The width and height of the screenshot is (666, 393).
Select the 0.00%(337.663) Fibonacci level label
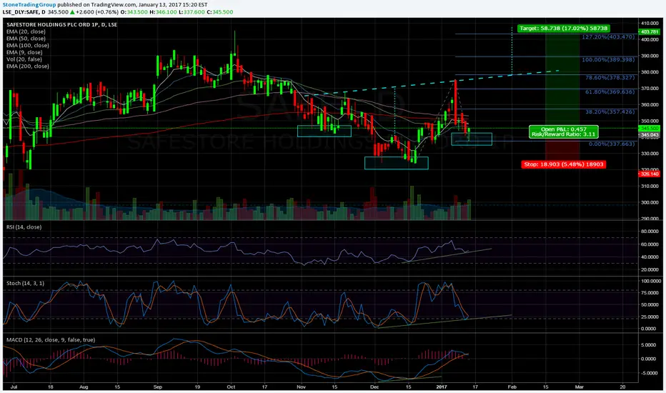pyautogui.click(x=612, y=144)
